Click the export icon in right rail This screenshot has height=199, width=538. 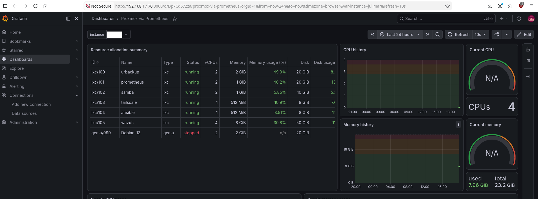pos(528,50)
